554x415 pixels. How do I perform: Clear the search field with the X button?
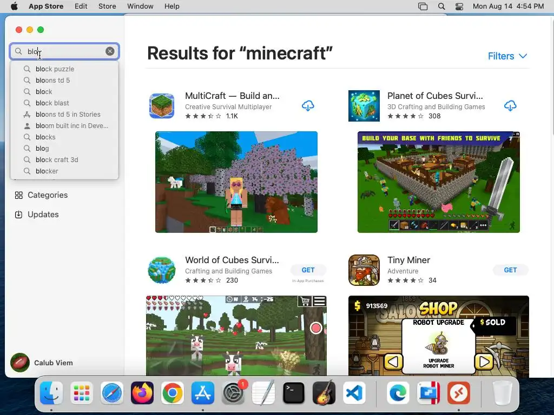coord(110,51)
